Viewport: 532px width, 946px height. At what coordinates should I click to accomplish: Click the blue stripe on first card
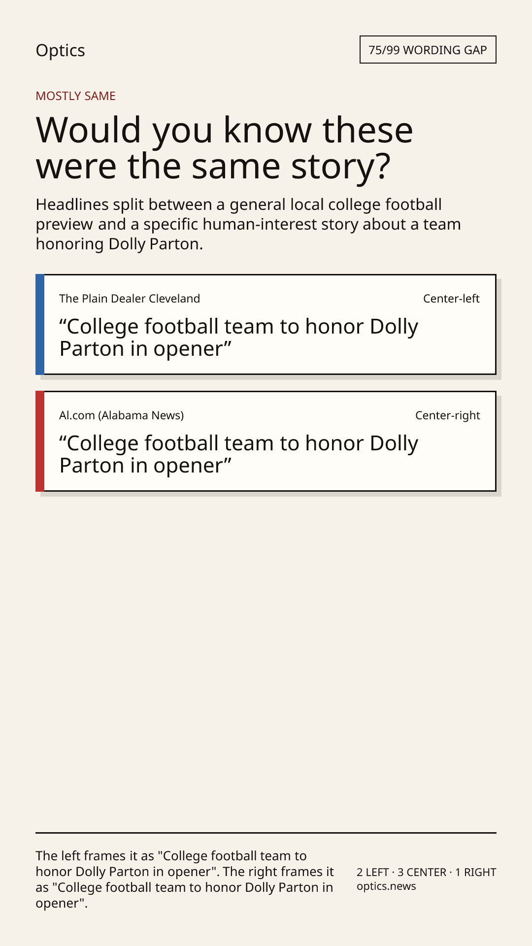pos(40,325)
